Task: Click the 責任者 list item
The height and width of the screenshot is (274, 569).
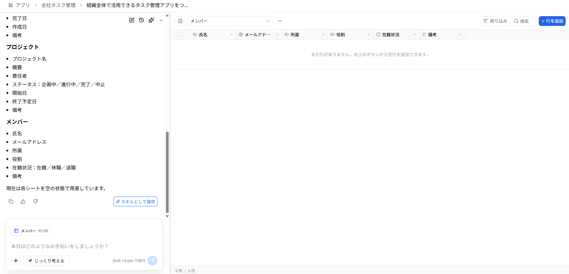Action: pos(20,76)
